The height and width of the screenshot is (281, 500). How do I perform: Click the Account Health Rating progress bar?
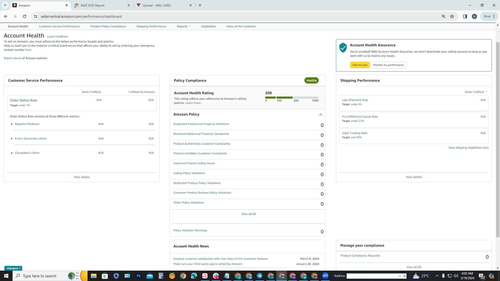pyautogui.click(x=292, y=98)
